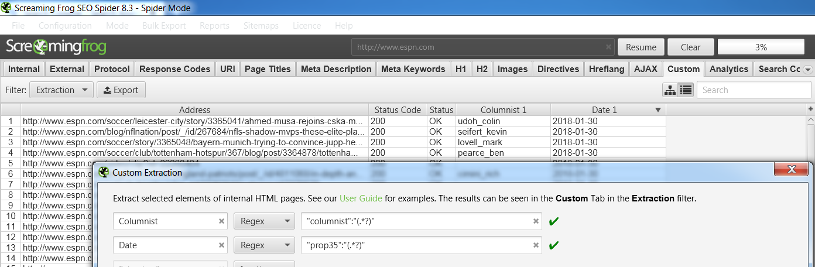Open the Configuration menu
Screen dimensions: 815x267
tap(65, 26)
